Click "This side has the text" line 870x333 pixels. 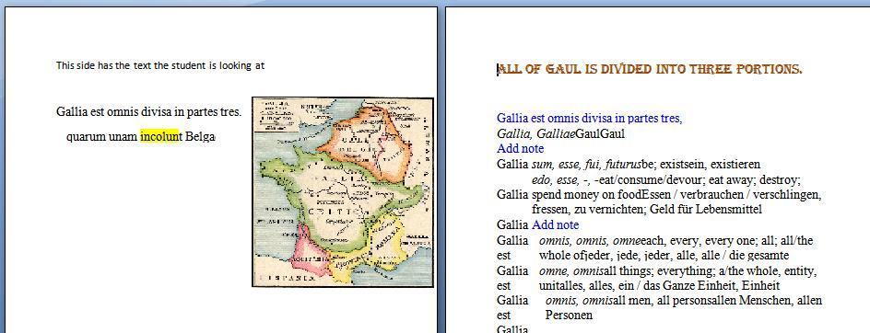pyautogui.click(x=160, y=65)
